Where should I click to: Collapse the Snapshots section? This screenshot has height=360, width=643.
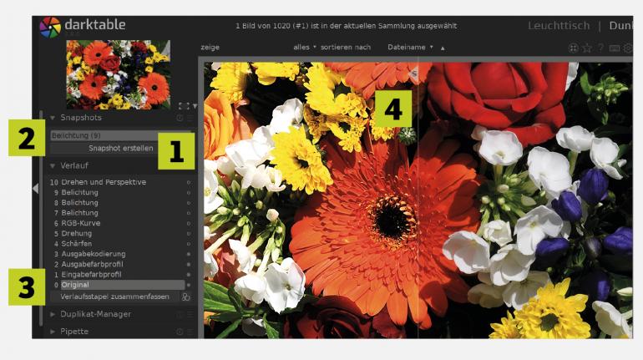point(53,118)
